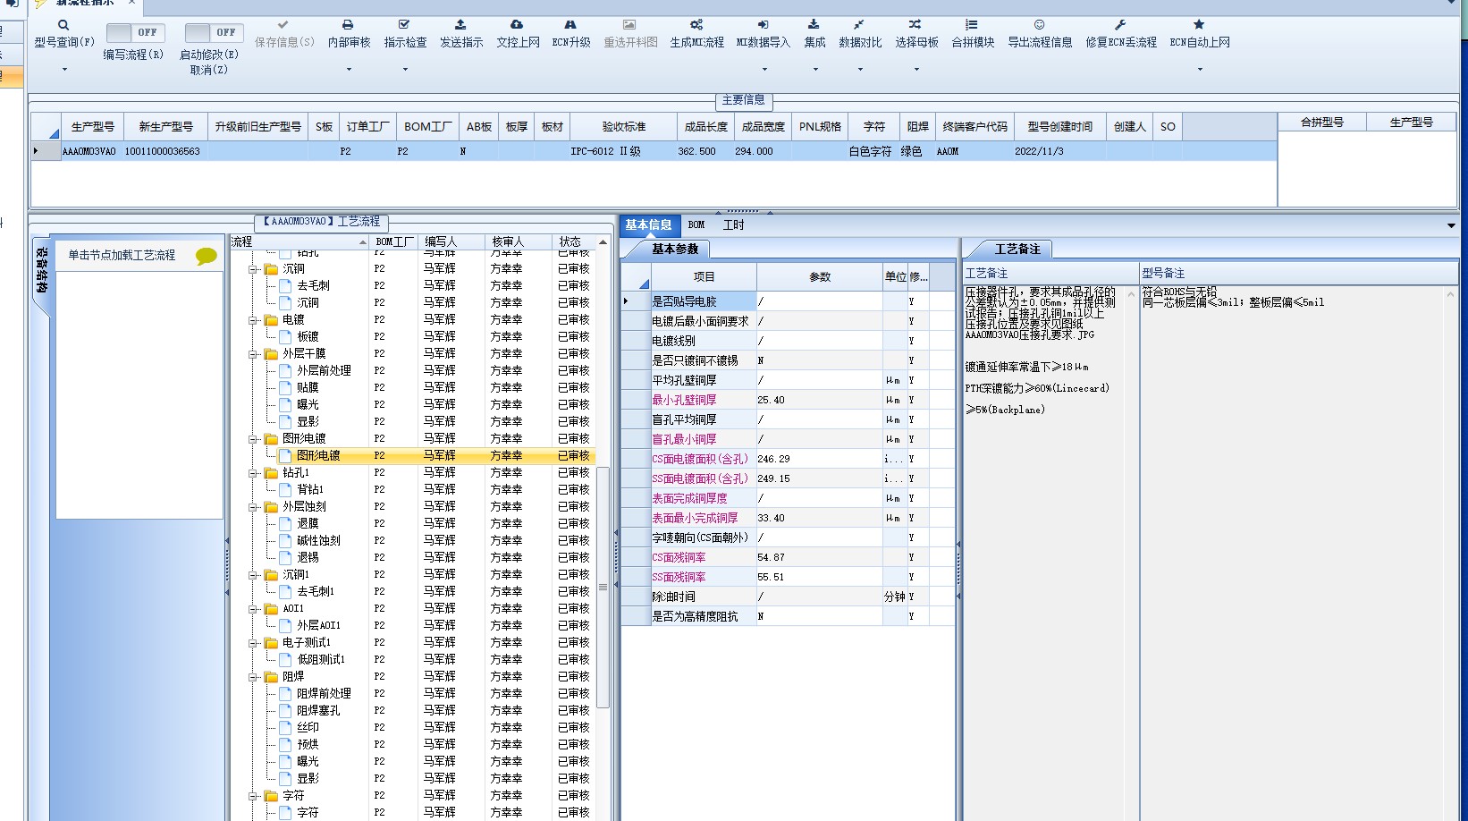
Task: Toggle the 启动修改 OFF switch
Action: coord(214,32)
